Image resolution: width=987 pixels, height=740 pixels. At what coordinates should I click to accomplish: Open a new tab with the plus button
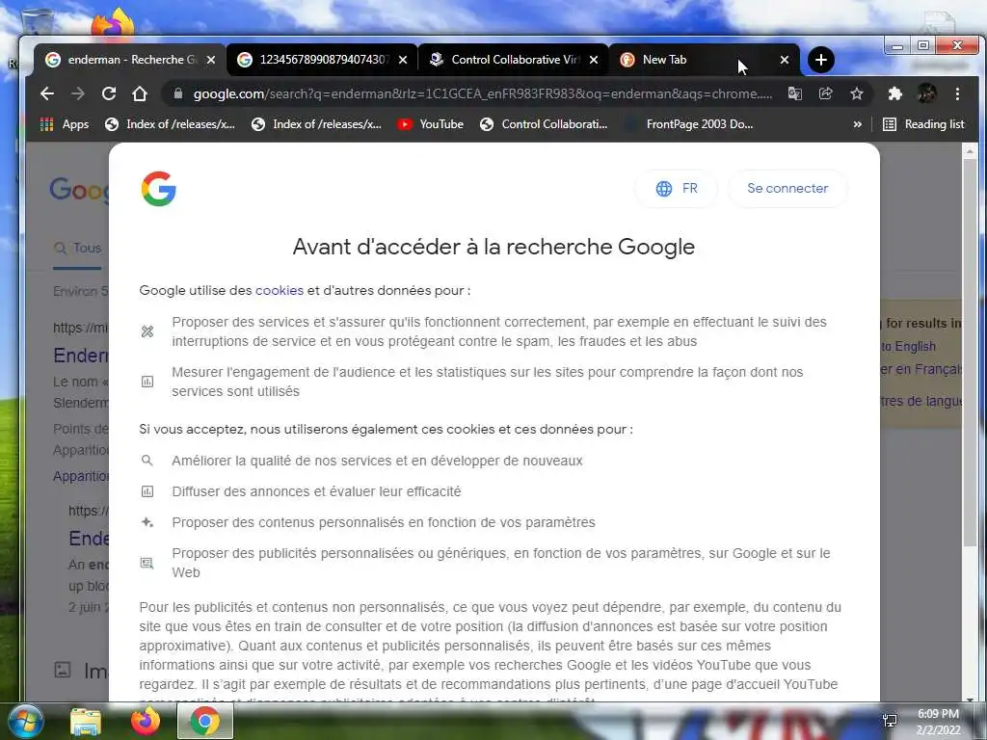821,60
